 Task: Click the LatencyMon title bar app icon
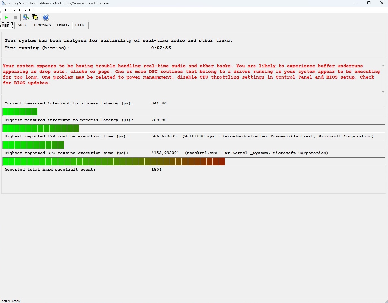point(4,3)
